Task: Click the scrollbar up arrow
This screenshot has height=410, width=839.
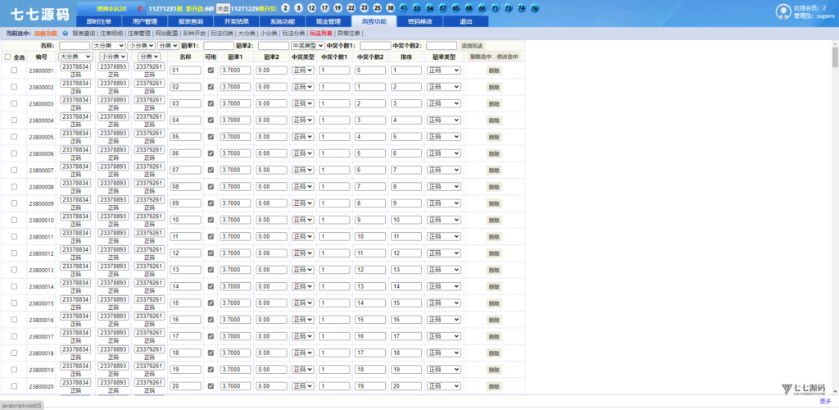Action: tap(835, 43)
